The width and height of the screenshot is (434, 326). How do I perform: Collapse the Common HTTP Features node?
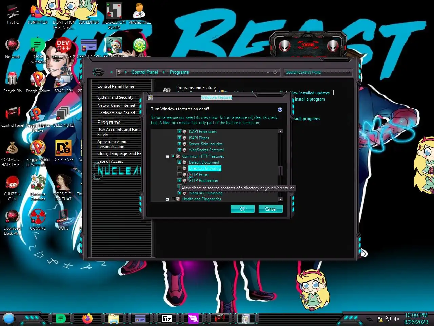[167, 157]
